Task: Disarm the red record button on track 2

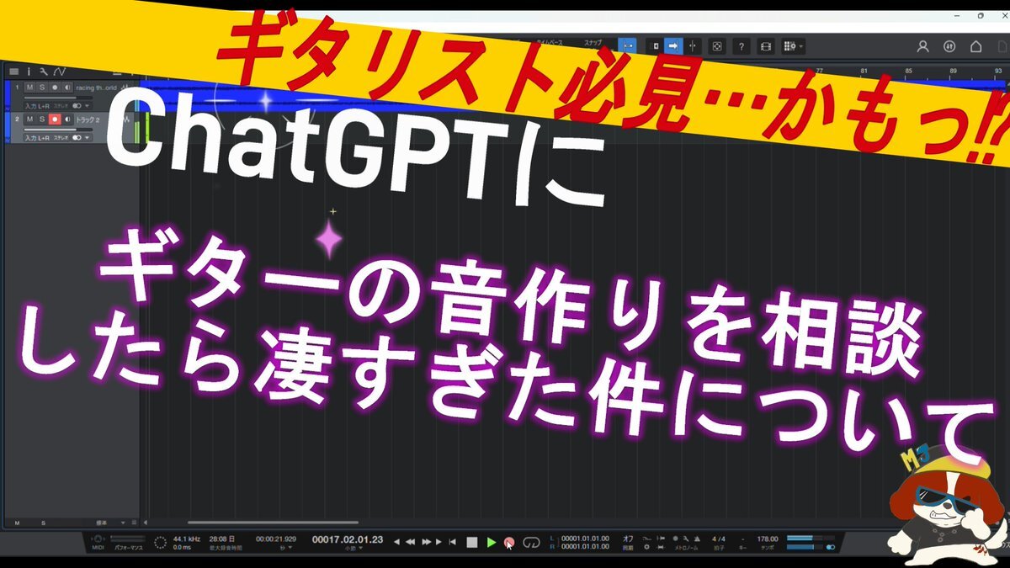Action: (55, 119)
